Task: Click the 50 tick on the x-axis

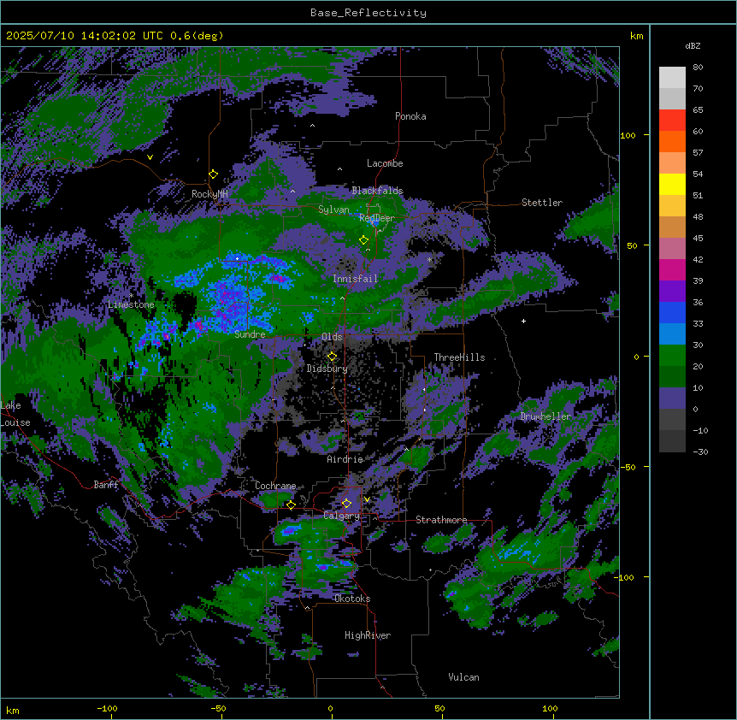Action: click(439, 708)
